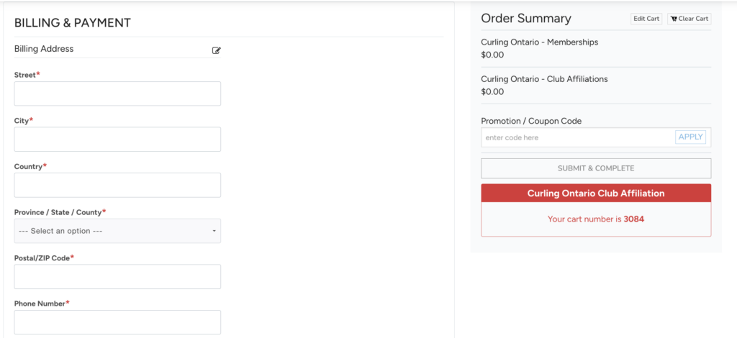The height and width of the screenshot is (338, 737).
Task: Click the Curling Ontario - Memberships item
Action: [540, 42]
